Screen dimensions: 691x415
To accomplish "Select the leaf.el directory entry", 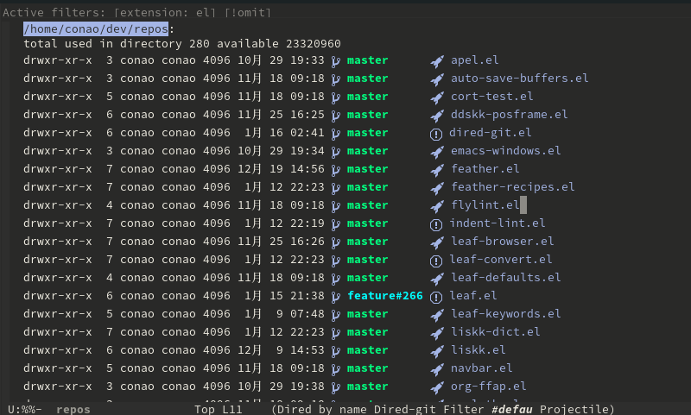I will coord(472,295).
